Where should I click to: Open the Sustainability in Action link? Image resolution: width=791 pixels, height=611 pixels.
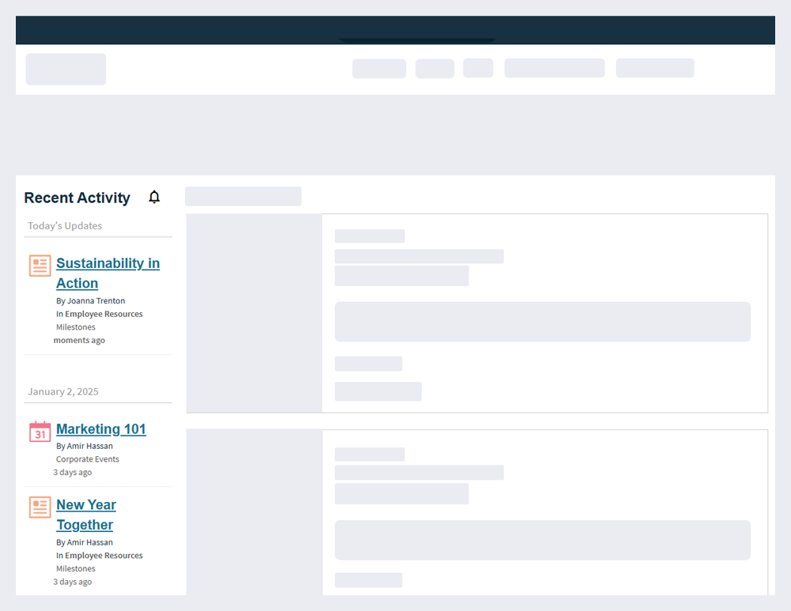[108, 273]
